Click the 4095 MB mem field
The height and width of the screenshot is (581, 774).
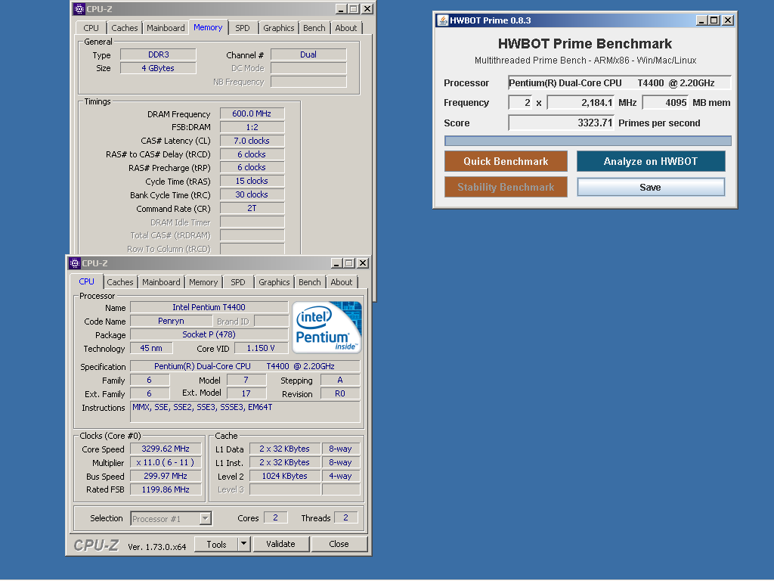tap(665, 103)
